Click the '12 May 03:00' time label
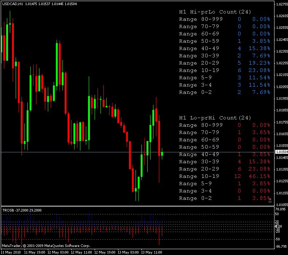Screen dimensions: 288x255 point(58,252)
